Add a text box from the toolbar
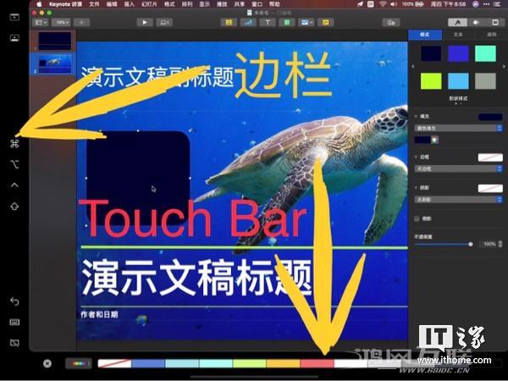The image size is (508, 381). [x=268, y=22]
